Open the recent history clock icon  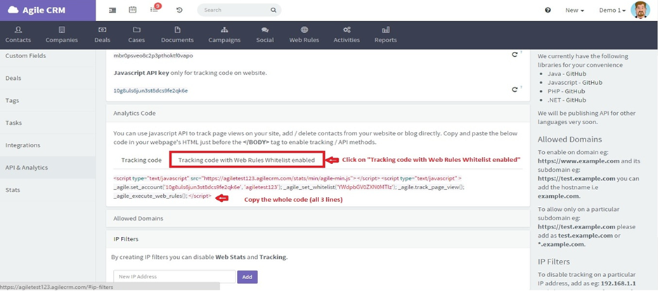[179, 10]
